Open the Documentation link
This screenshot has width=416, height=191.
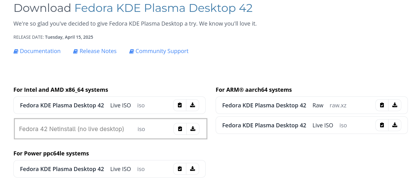point(40,51)
